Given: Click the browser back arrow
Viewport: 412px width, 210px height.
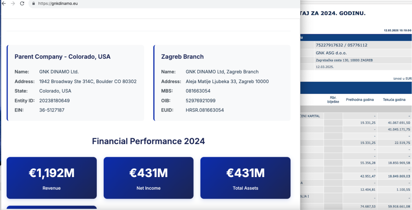Looking at the screenshot, I should point(4,3).
